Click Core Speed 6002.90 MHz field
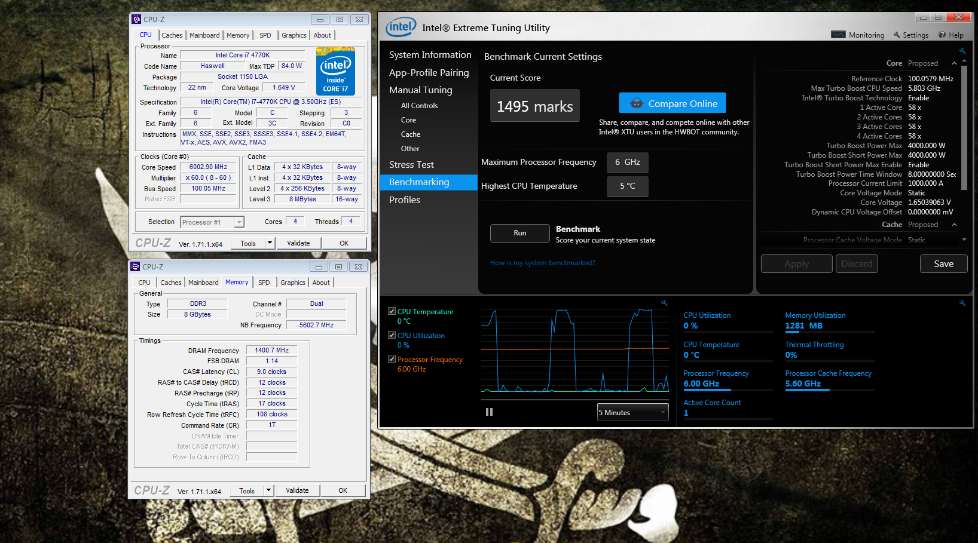 click(208, 167)
